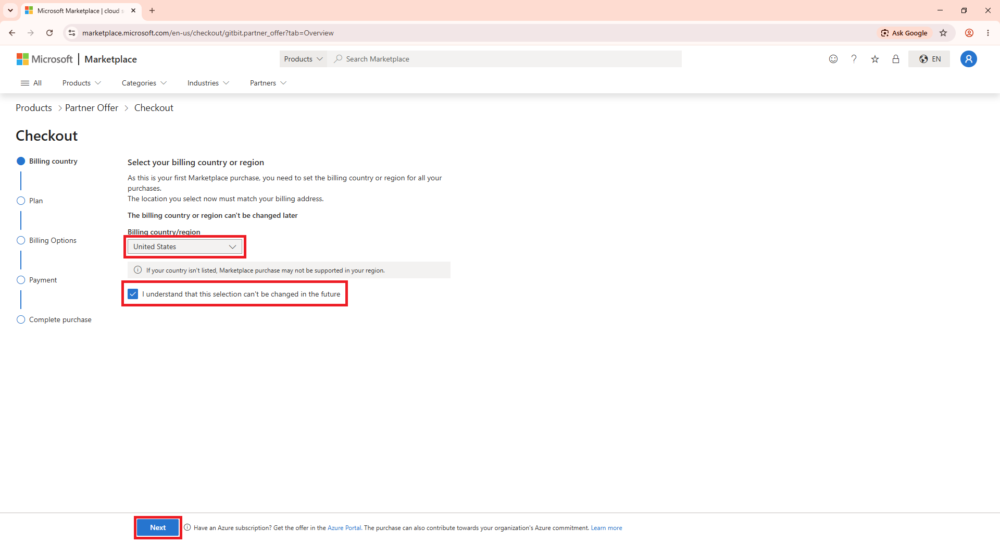Expand the Products dropdown beside search box

pos(303,59)
